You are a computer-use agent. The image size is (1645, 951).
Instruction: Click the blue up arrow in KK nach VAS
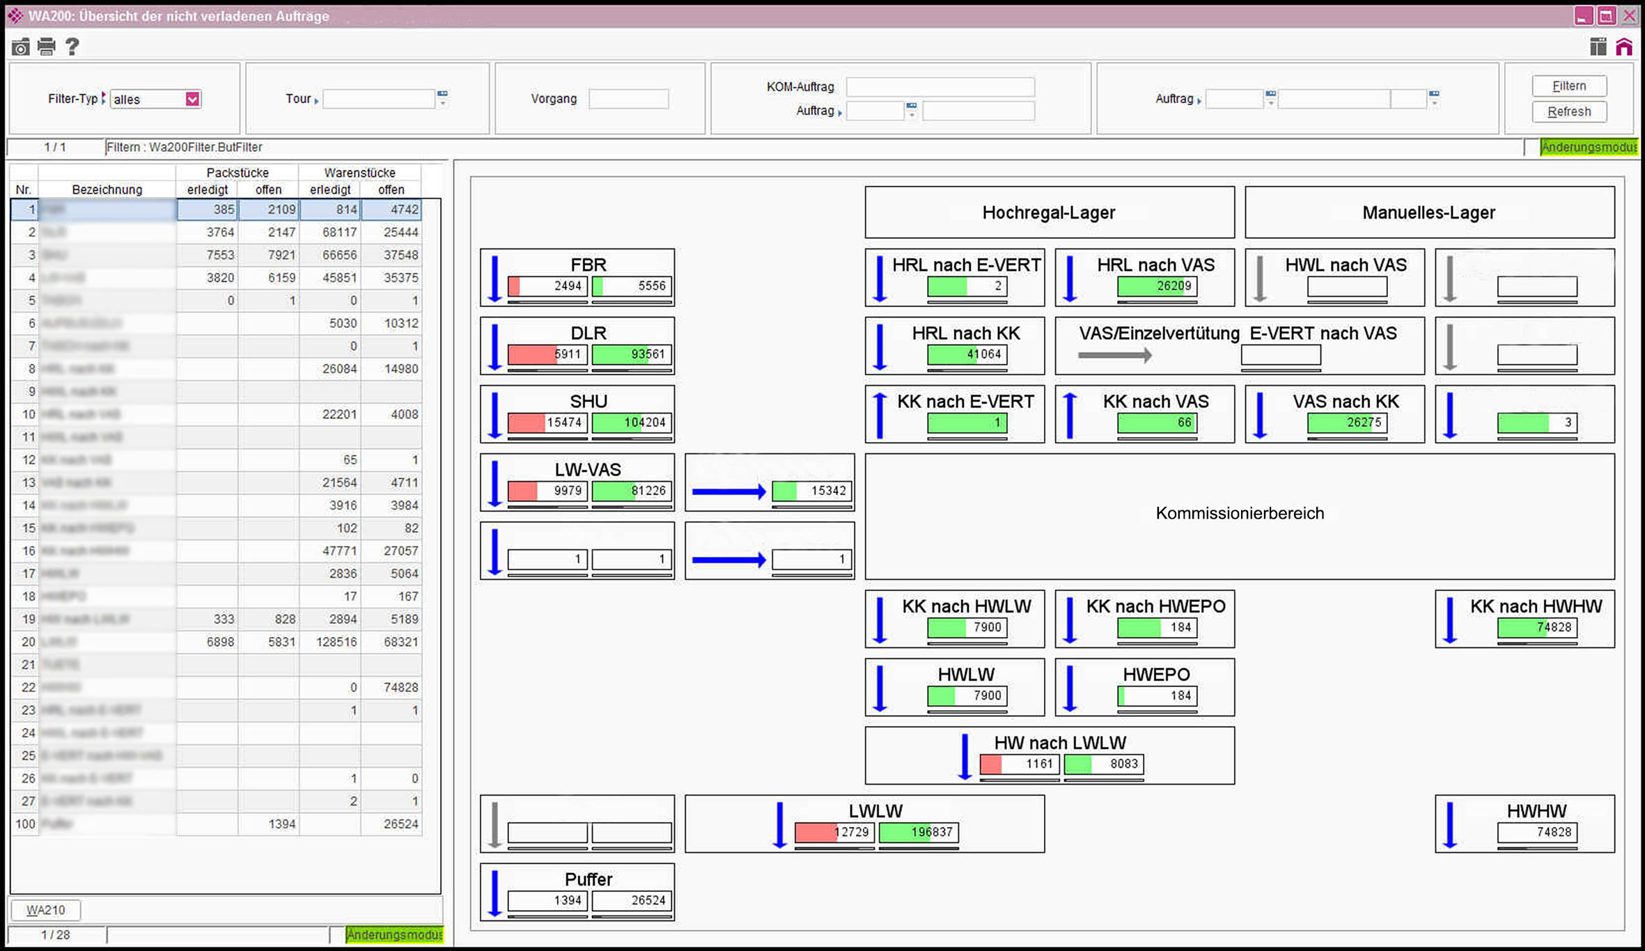(1070, 415)
